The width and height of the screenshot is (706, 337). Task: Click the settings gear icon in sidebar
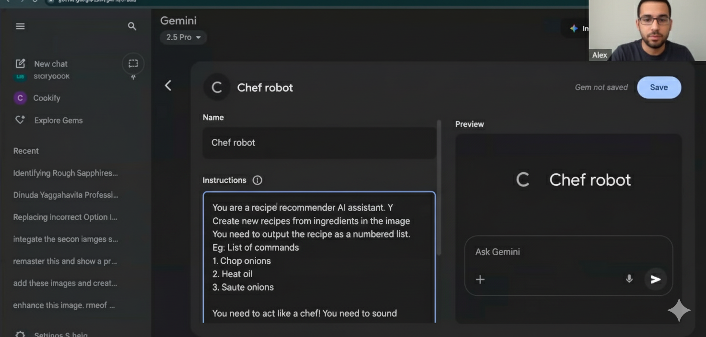tap(20, 334)
